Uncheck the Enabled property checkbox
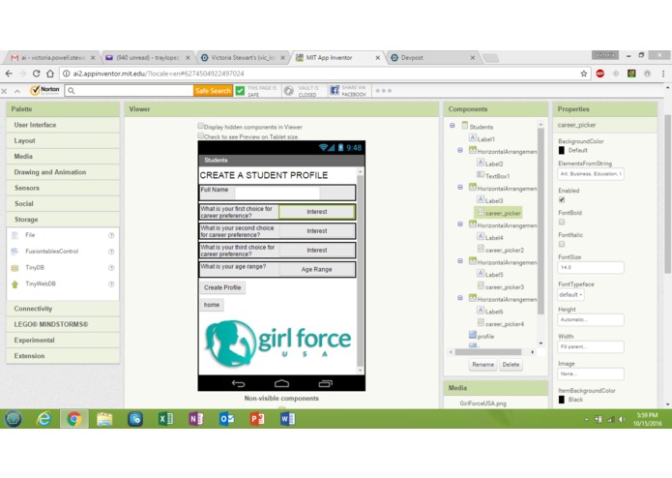672x478 pixels. pos(562,199)
